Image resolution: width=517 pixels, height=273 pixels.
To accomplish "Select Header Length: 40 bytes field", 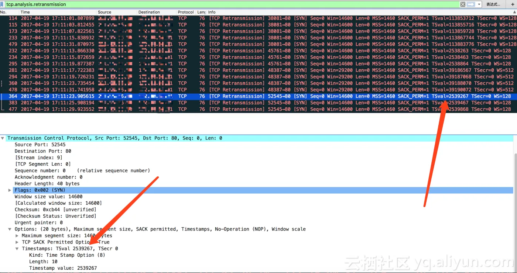I will [47, 184].
